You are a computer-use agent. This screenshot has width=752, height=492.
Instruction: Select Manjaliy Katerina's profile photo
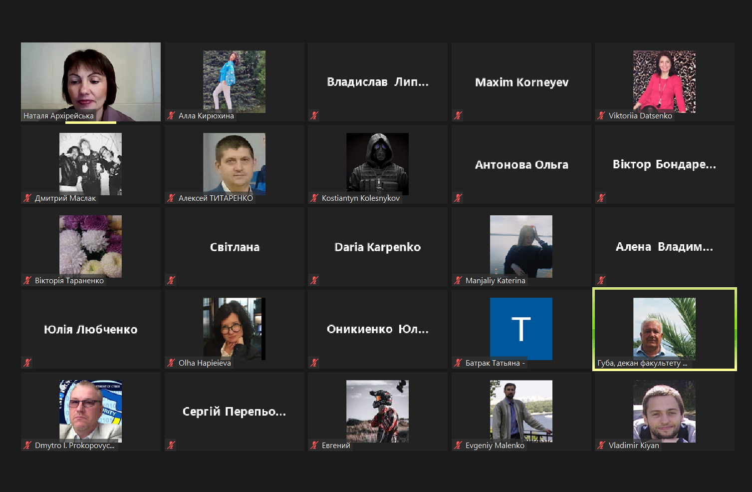coord(521,246)
